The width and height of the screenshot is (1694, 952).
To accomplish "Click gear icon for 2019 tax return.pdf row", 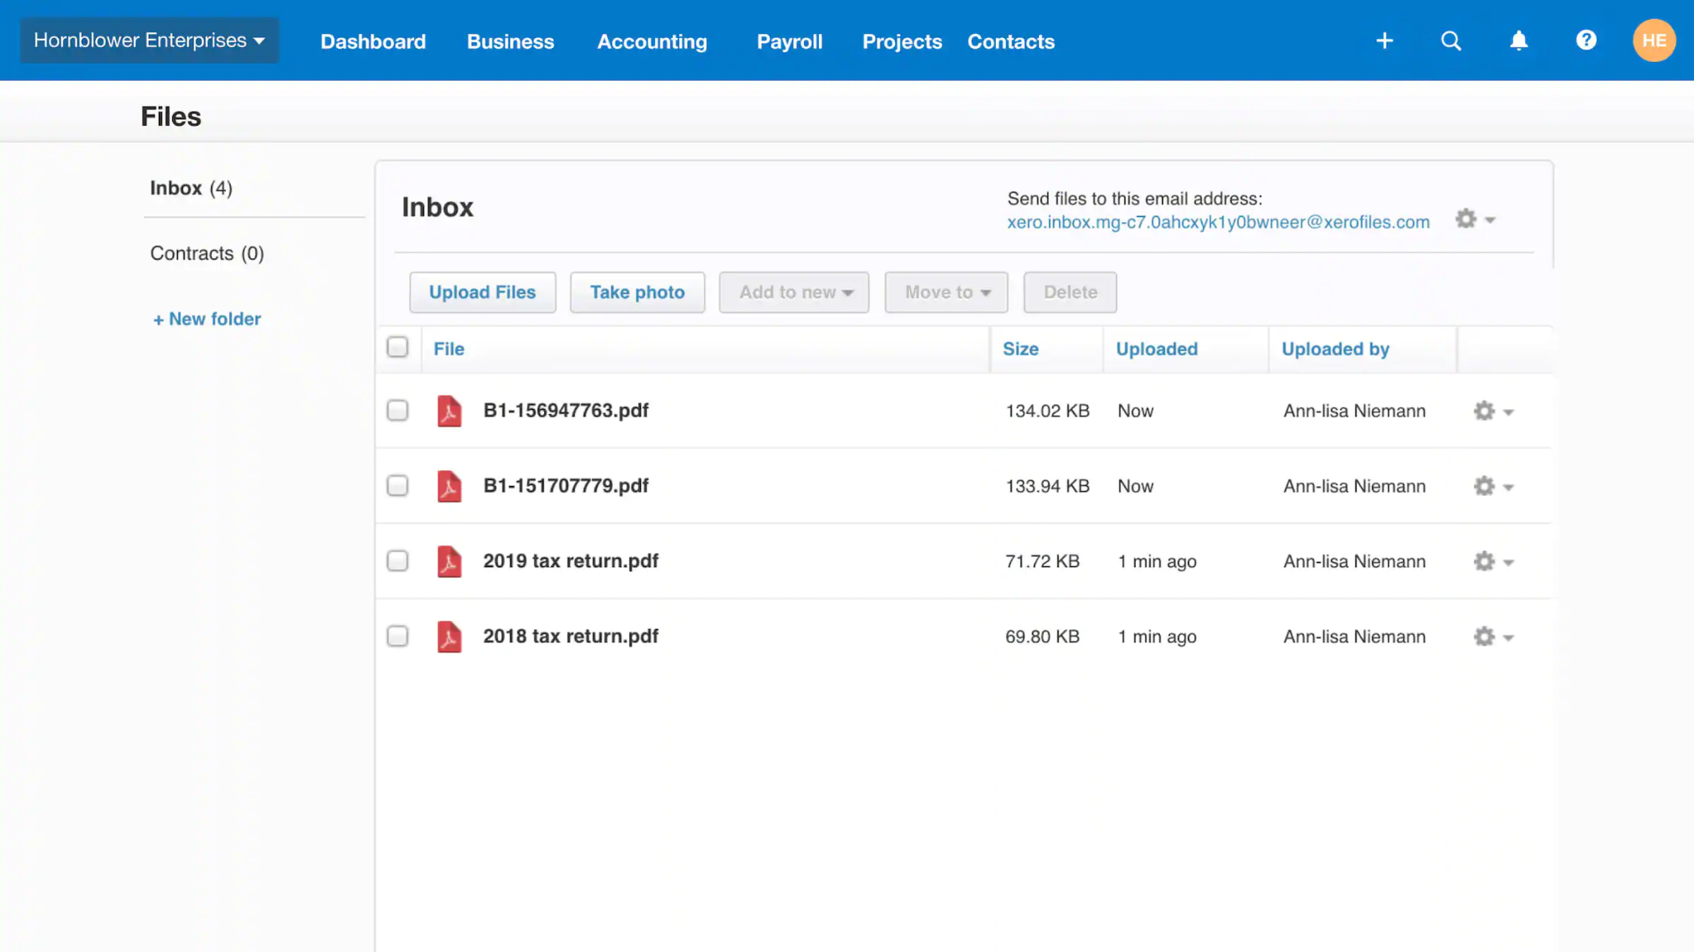I will (x=1493, y=561).
